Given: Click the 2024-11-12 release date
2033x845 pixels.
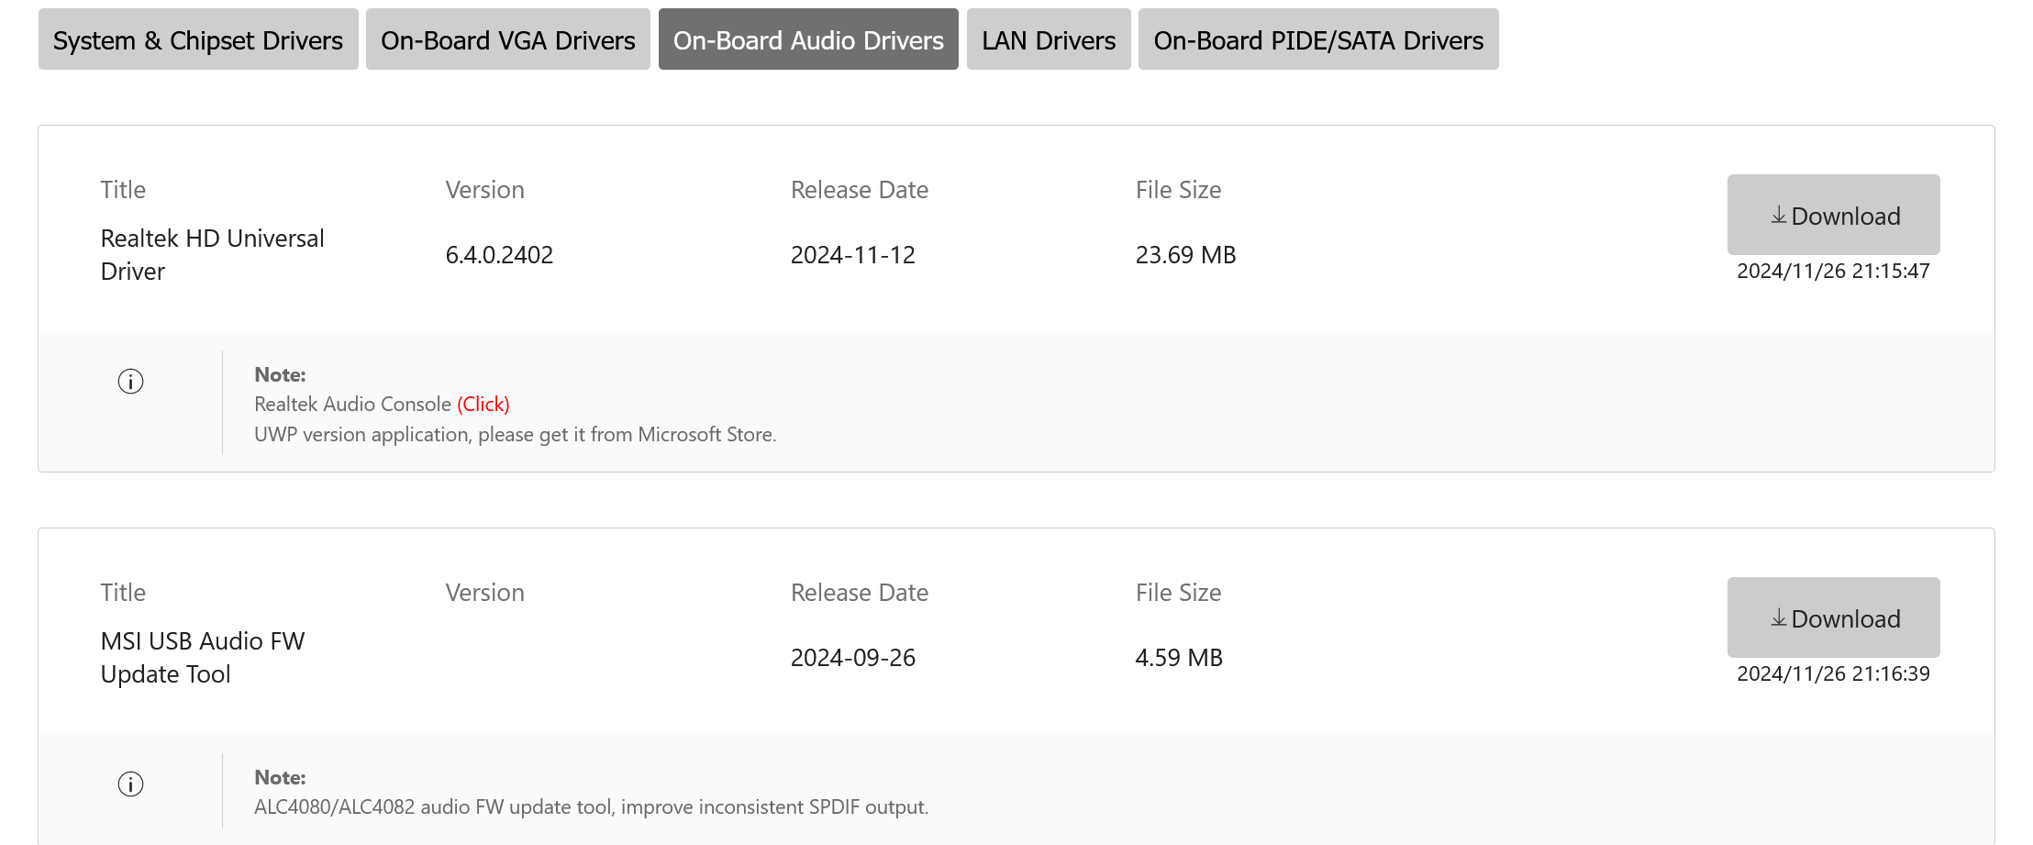Looking at the screenshot, I should pos(852,255).
